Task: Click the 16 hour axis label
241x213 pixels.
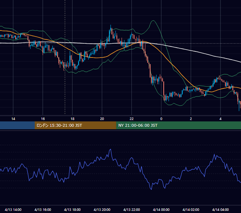Action: coord(43,119)
